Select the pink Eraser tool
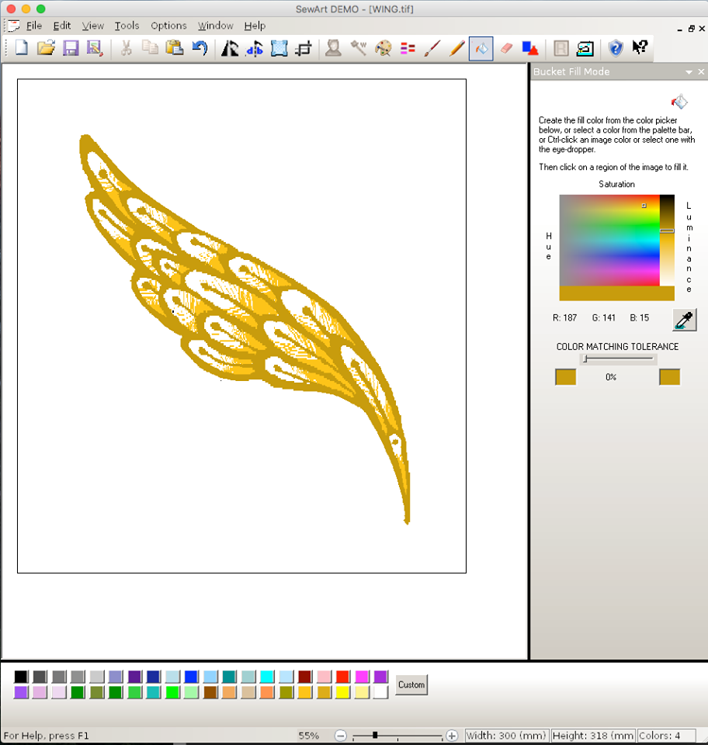 [x=506, y=48]
